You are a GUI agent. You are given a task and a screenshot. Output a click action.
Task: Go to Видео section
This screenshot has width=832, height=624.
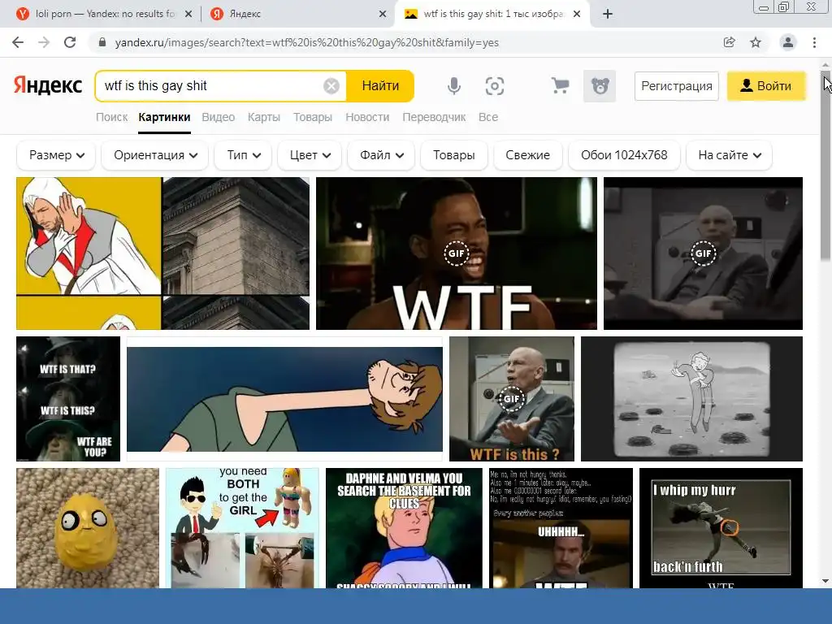218,117
